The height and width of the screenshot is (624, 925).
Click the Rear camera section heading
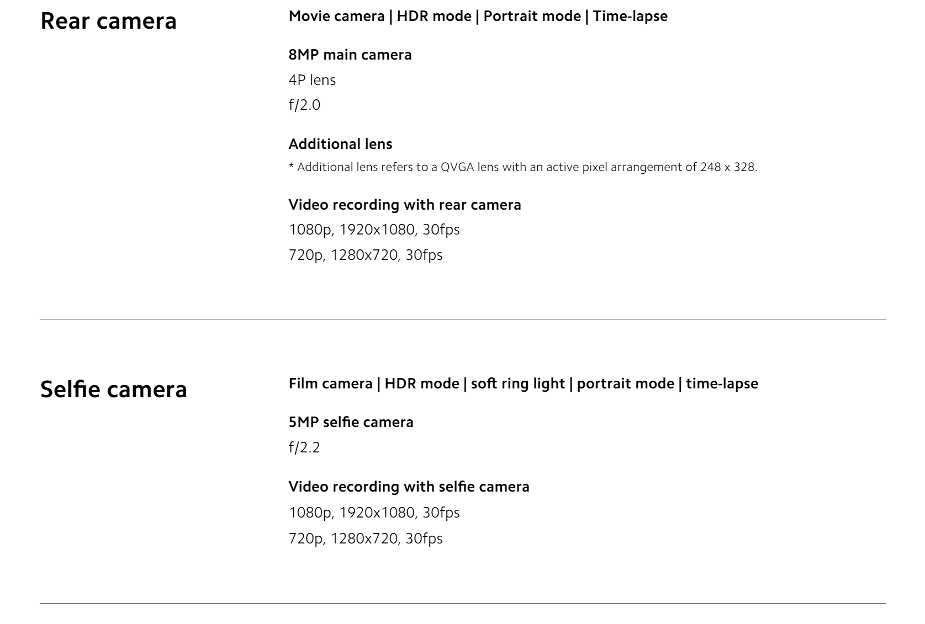click(x=109, y=21)
